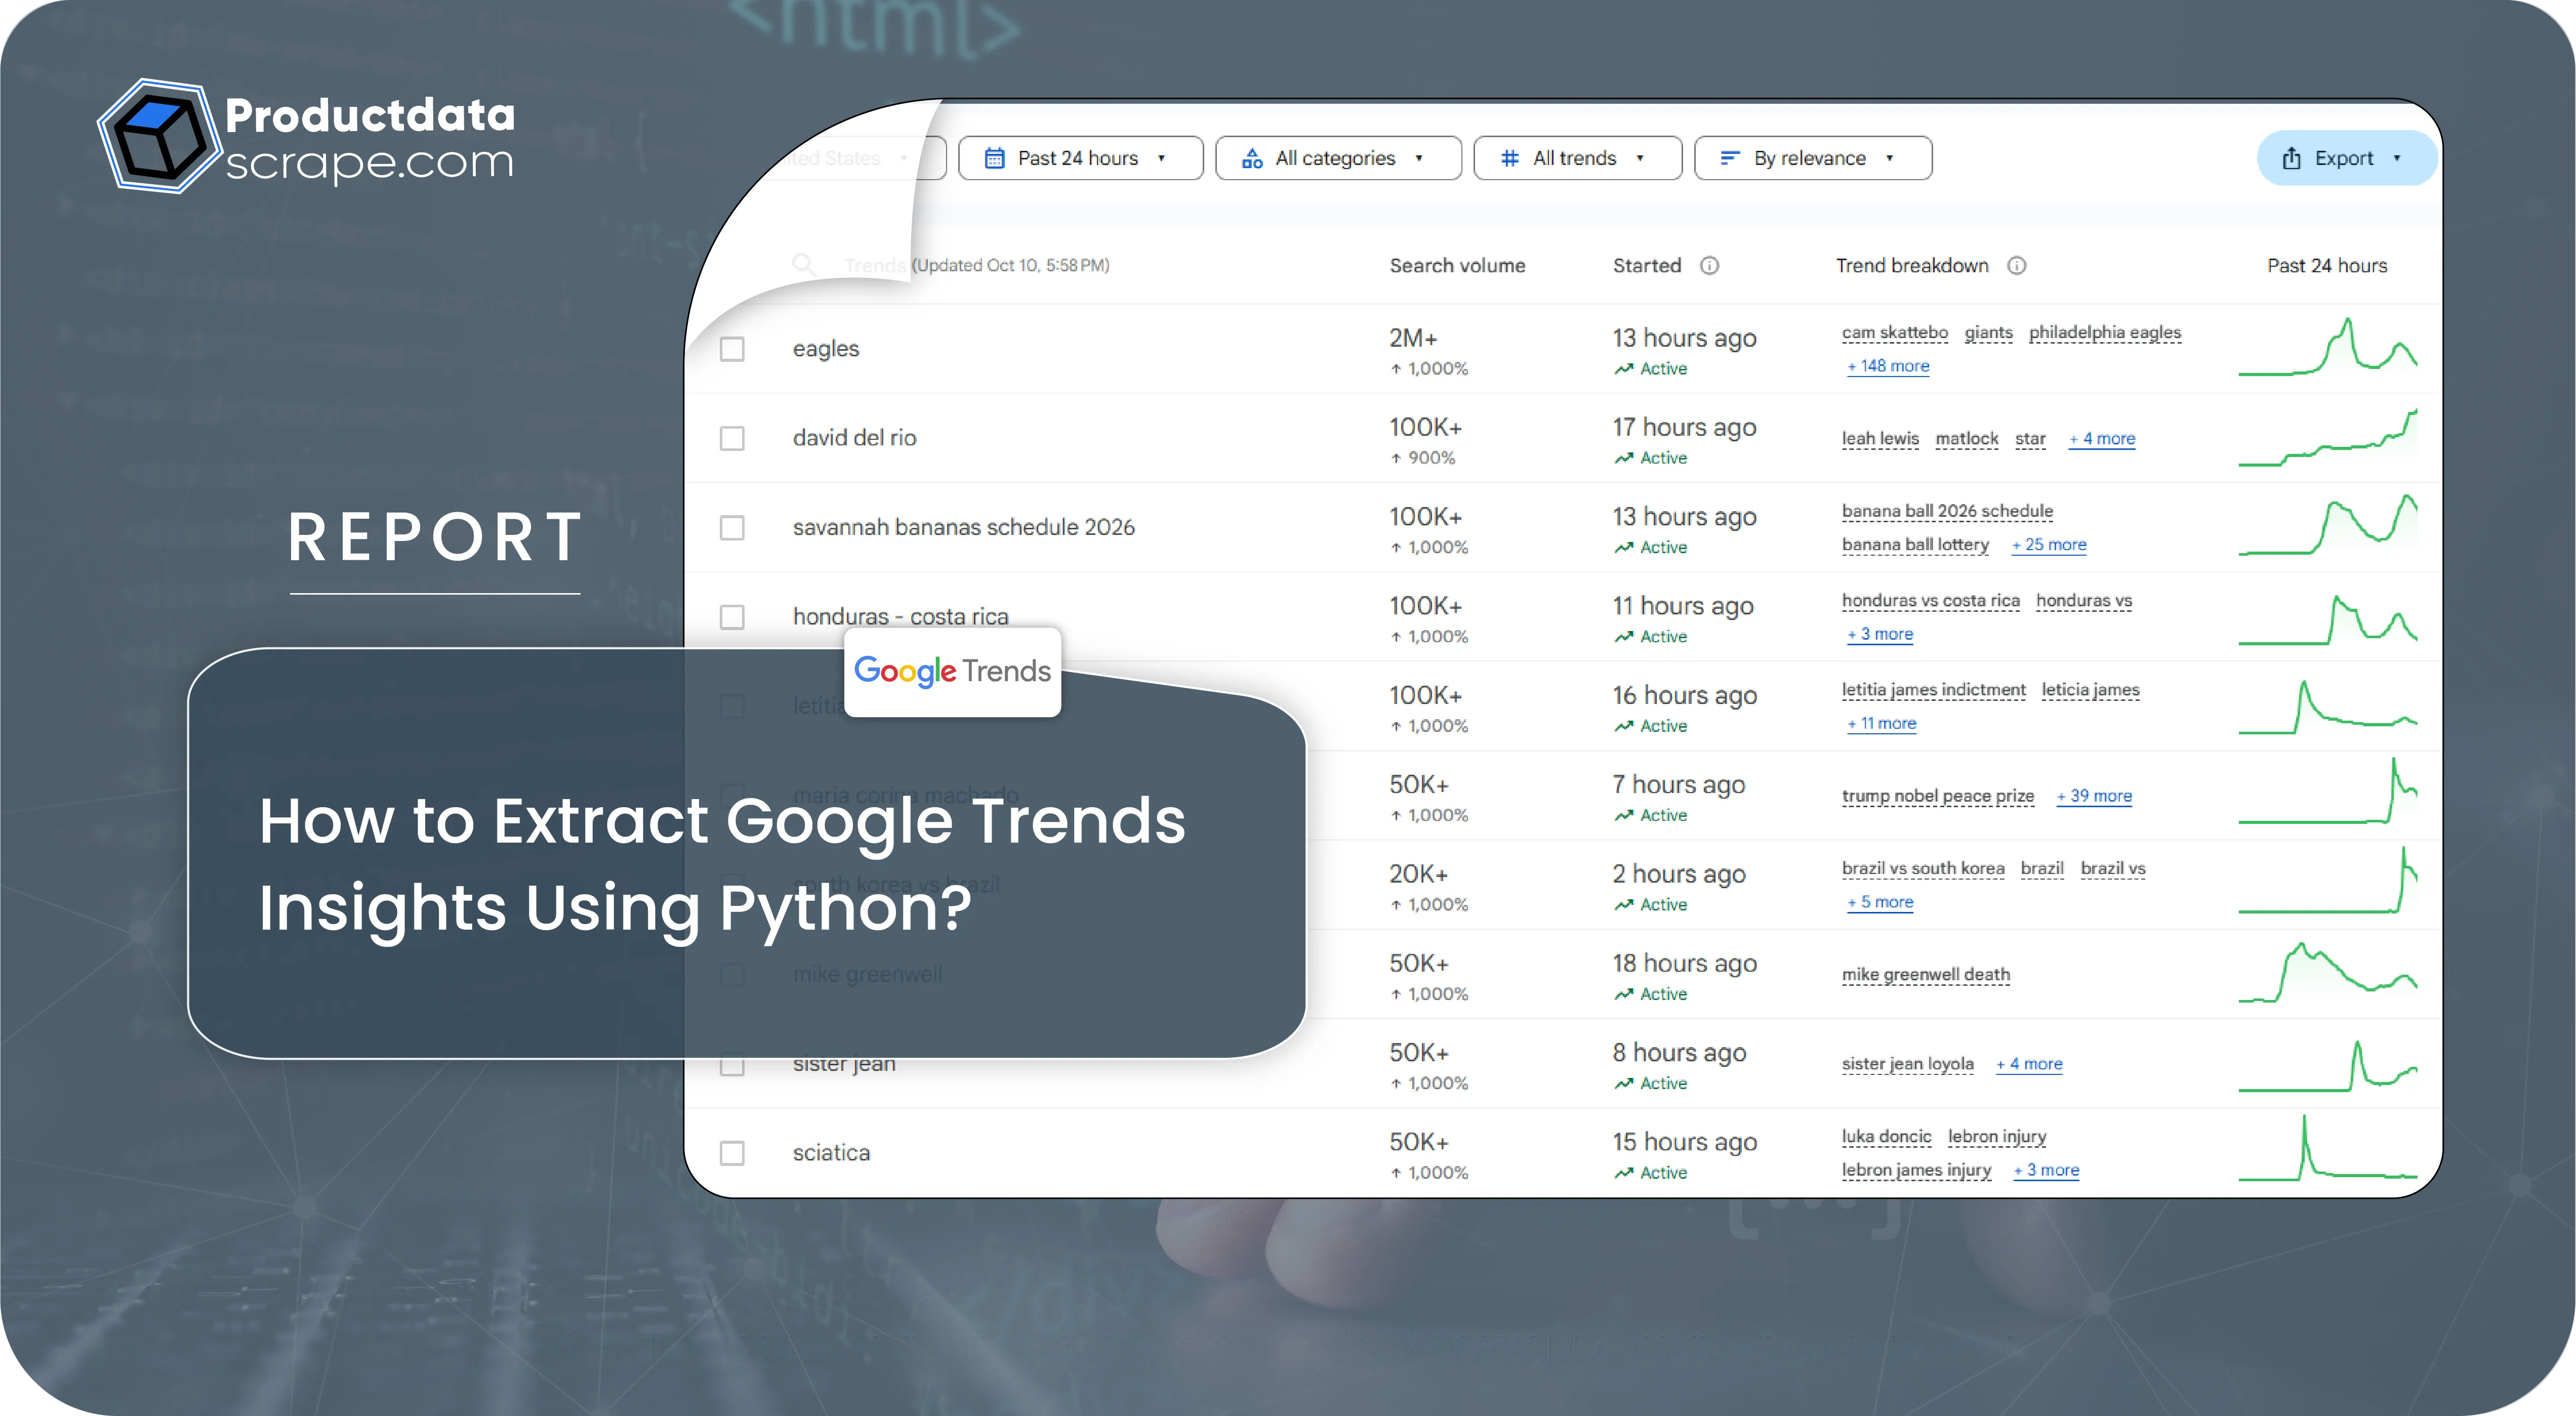Check the checkbox for savannah bananas schedule 2026
The height and width of the screenshot is (1416, 2576).
click(x=732, y=528)
